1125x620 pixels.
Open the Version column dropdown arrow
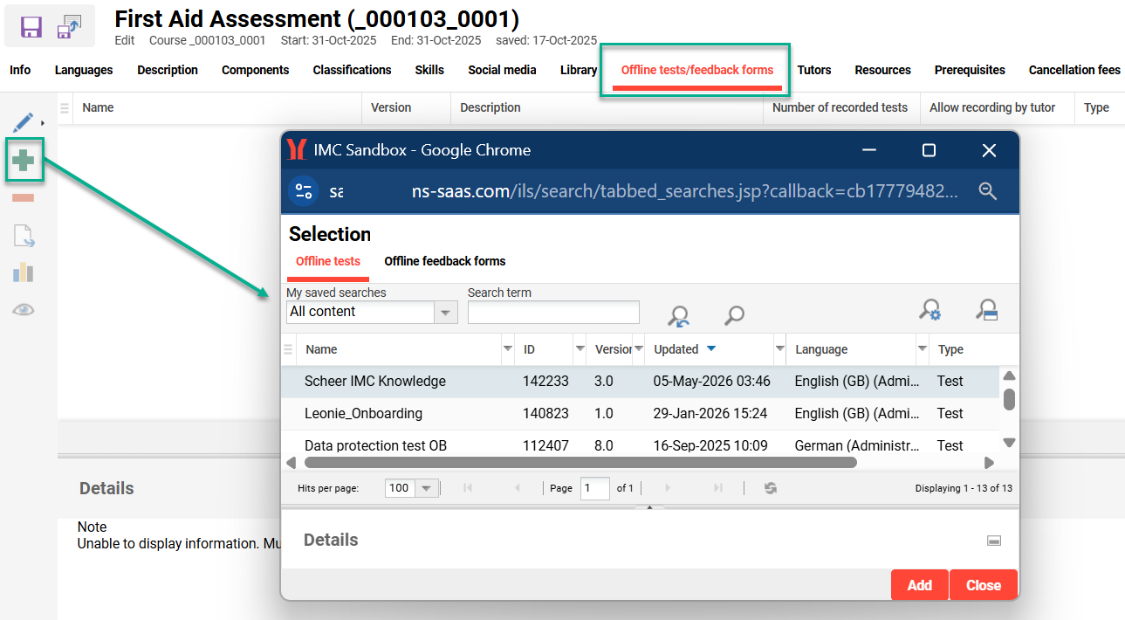coord(638,349)
